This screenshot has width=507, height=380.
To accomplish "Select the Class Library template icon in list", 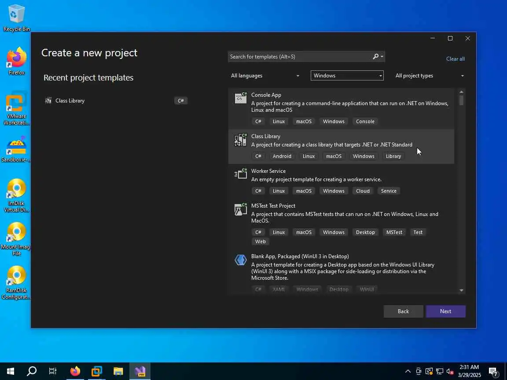I will 241,140.
